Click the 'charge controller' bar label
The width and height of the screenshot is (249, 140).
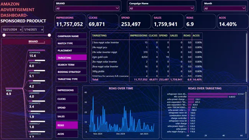(179, 118)
